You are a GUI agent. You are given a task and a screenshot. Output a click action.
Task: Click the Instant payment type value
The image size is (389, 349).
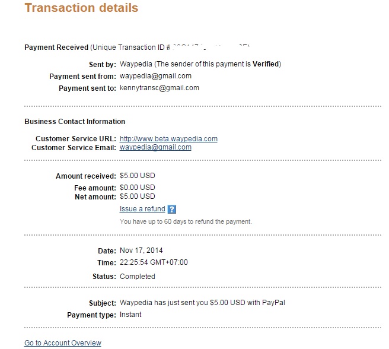[x=132, y=314]
